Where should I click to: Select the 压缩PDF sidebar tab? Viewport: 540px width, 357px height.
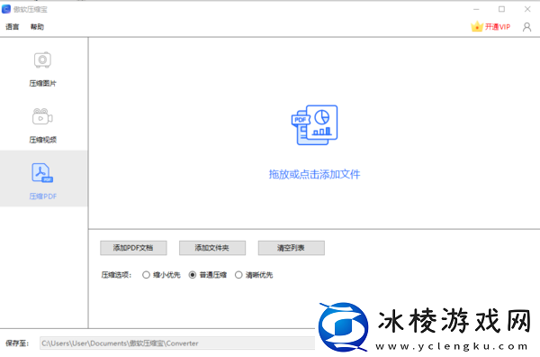44,178
